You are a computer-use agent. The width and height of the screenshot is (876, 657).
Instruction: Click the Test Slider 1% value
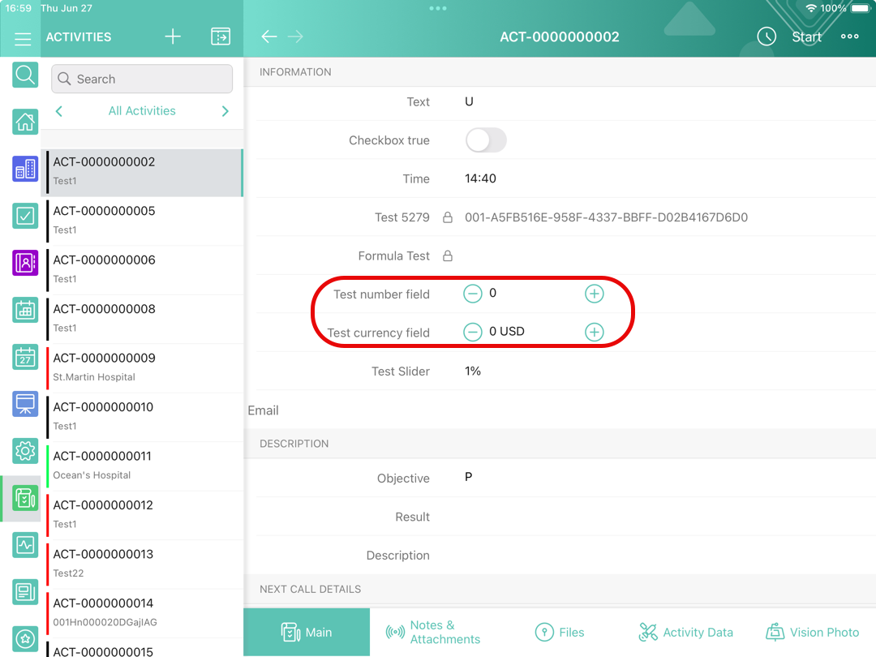(x=473, y=371)
